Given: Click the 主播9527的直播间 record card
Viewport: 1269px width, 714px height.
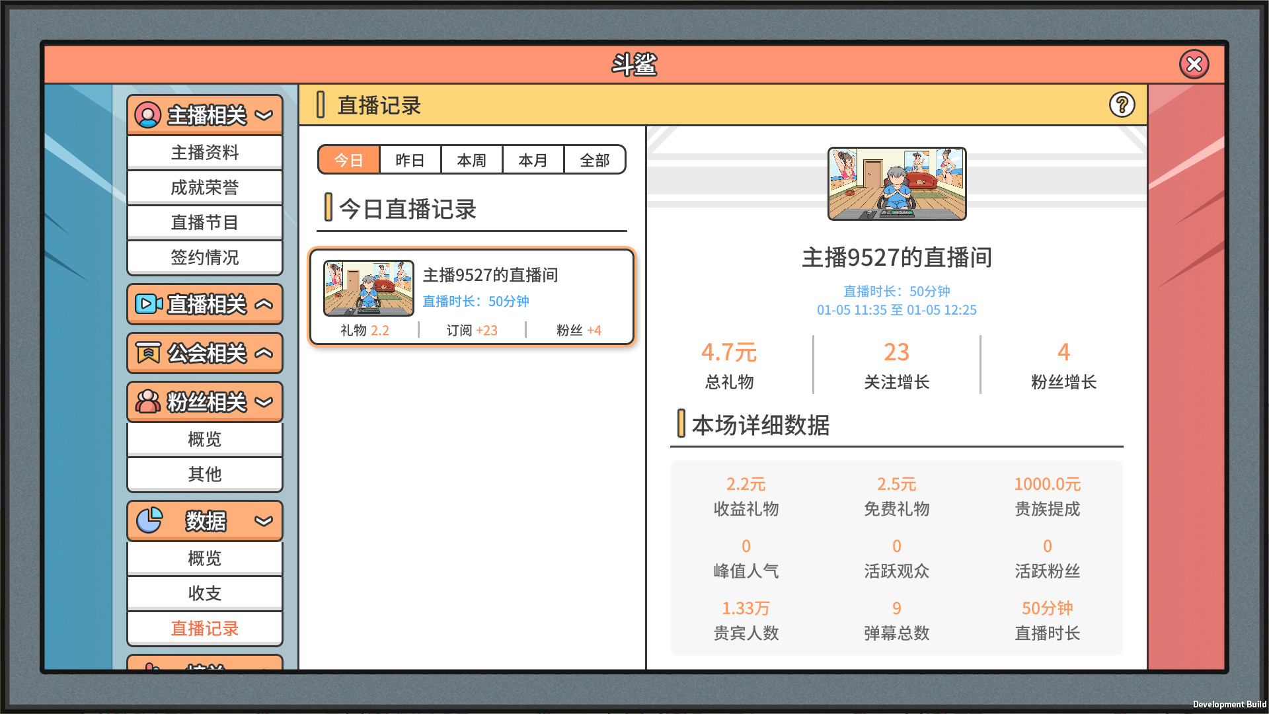Looking at the screenshot, I should pos(472,296).
